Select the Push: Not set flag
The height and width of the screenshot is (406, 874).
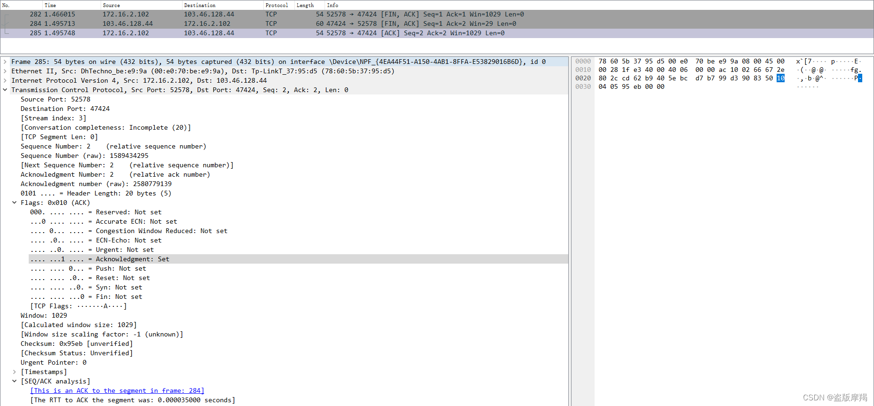click(88, 268)
